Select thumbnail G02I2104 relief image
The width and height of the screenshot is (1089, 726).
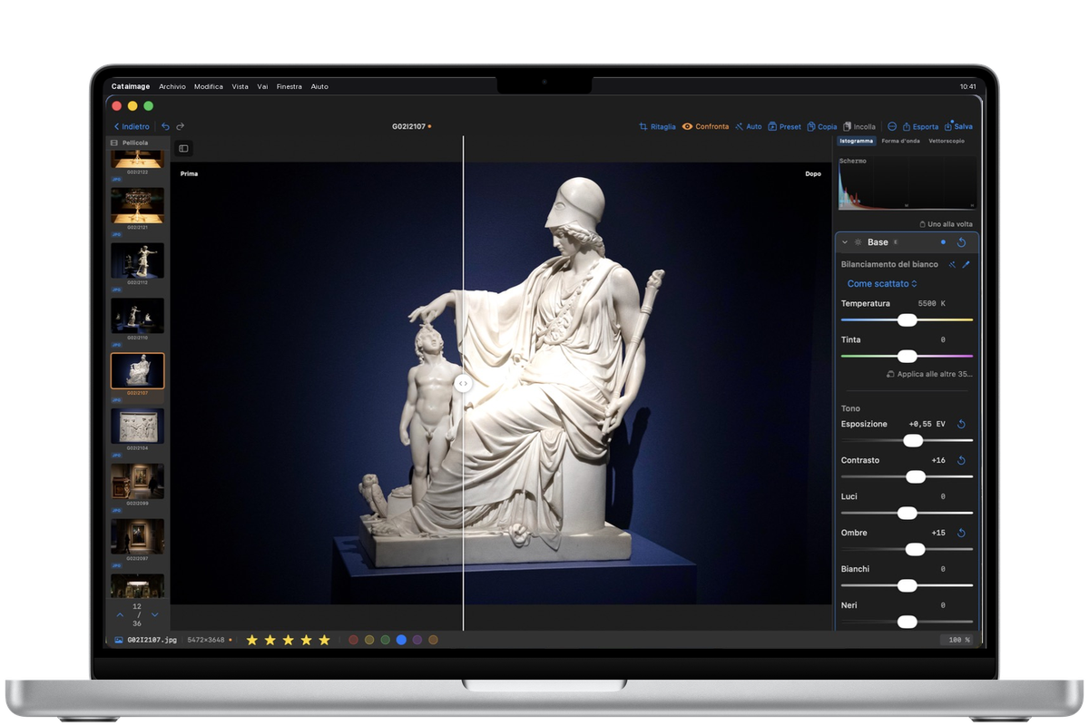(x=137, y=426)
